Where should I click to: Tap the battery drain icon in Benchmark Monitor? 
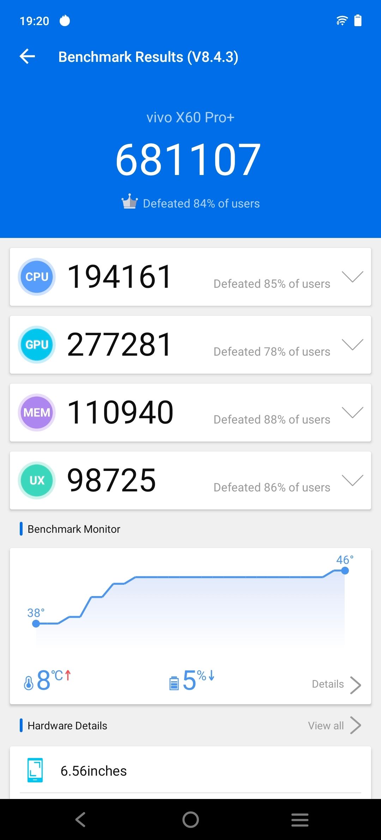tap(174, 683)
